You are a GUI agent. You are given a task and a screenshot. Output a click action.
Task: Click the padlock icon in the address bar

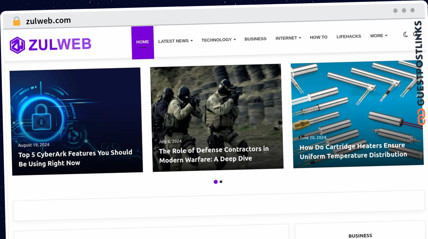coord(17,21)
